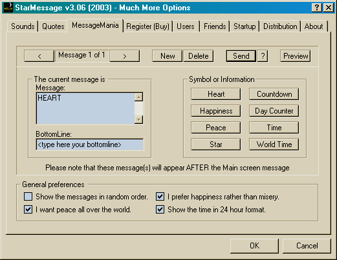
Task: Click the message box scroll down arrow
Action: pyautogui.click(x=138, y=119)
